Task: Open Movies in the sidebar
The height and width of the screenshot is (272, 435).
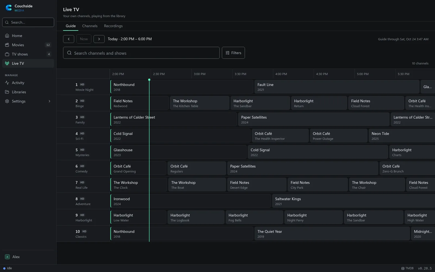Action: click(x=28, y=45)
